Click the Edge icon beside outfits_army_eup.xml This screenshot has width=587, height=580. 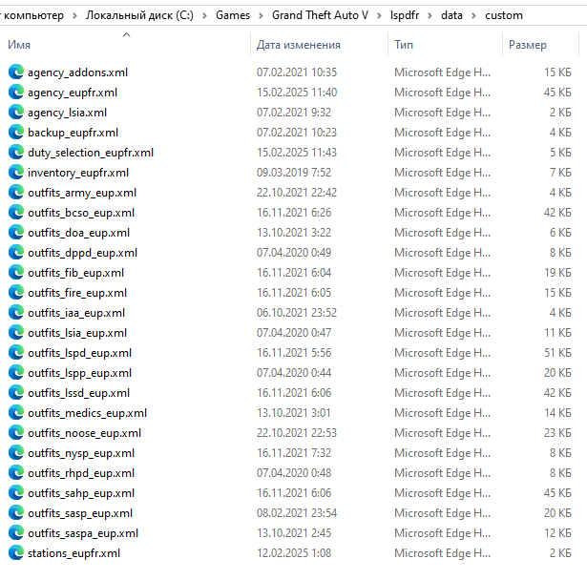click(x=16, y=193)
